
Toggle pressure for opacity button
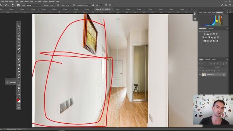(58, 5)
